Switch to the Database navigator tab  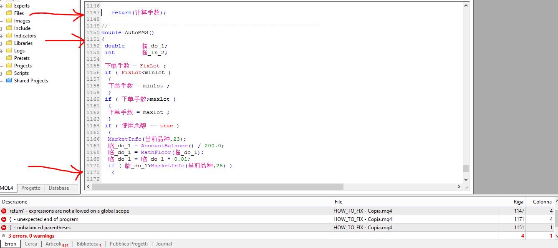tap(59, 188)
